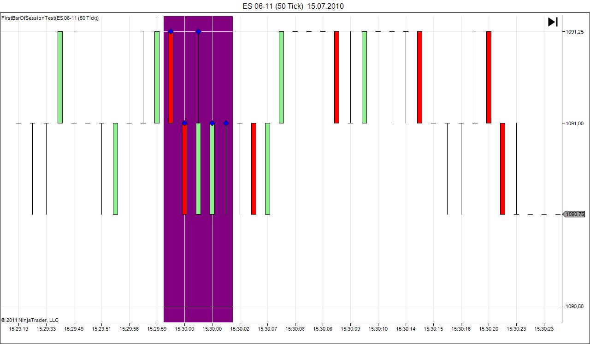
Task: Select the 1090,75 current price marker
Action: point(574,214)
